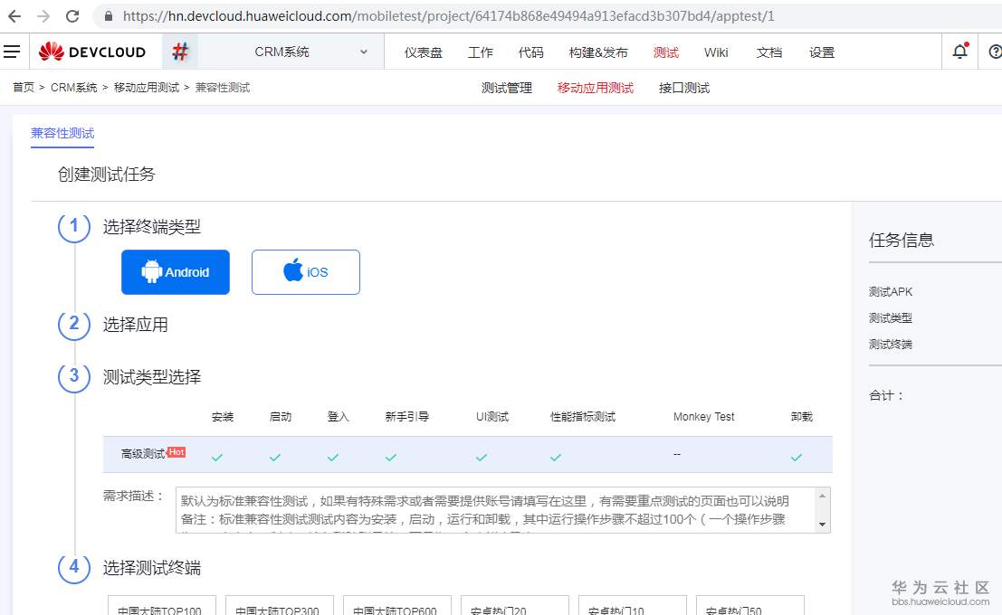Switch to 测试管理 sub-tab

tap(507, 88)
